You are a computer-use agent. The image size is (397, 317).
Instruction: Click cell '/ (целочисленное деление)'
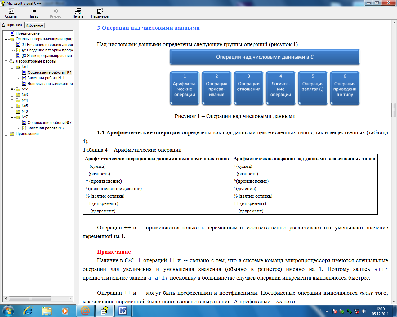tap(114, 189)
